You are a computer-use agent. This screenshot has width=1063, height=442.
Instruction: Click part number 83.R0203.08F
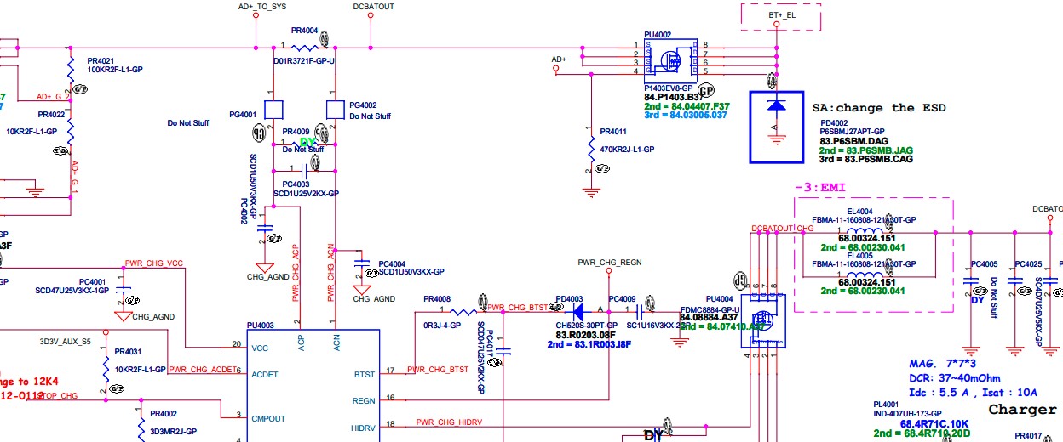coord(585,335)
